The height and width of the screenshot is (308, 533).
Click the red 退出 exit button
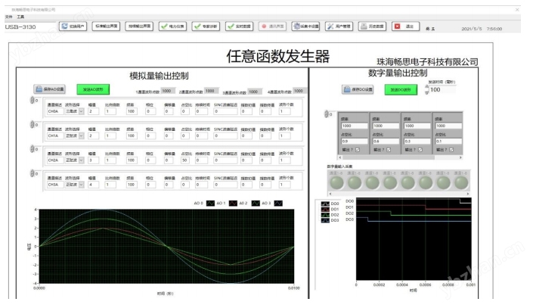pos(404,26)
